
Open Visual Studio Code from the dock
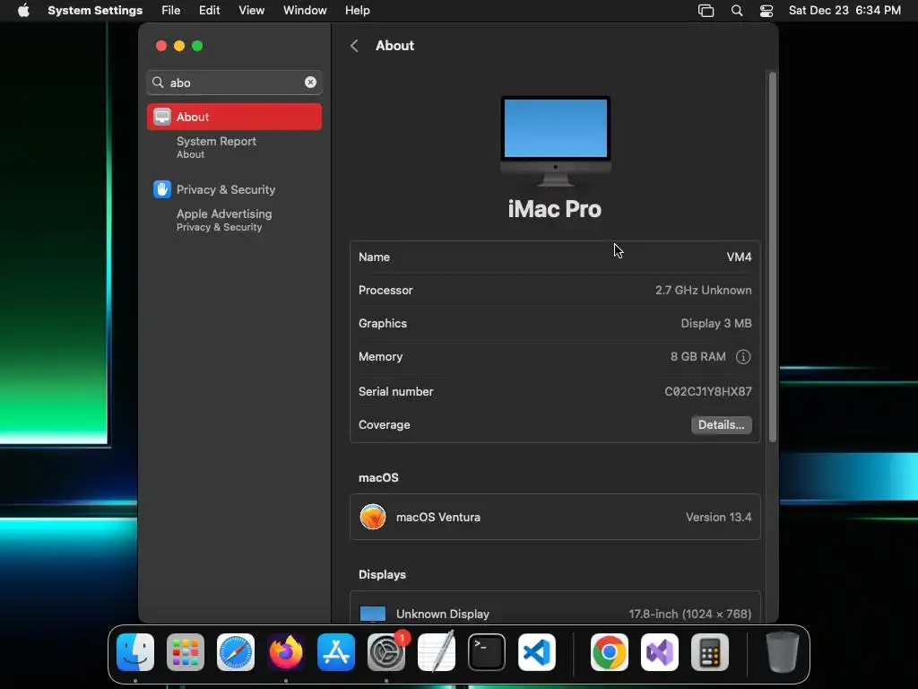(537, 652)
